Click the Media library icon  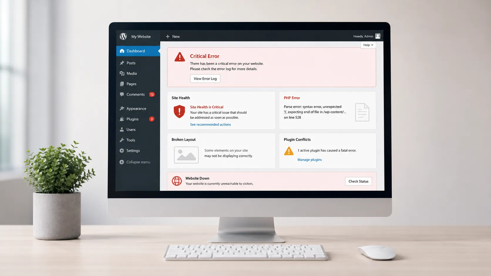122,73
